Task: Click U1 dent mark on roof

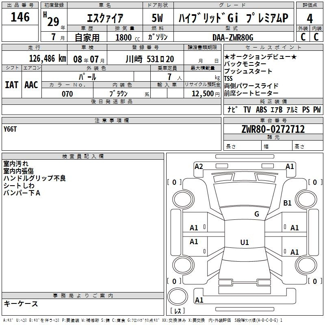Action: [245, 242]
